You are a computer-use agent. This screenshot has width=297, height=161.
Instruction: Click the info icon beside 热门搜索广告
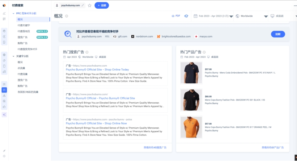pyautogui.click(x=87, y=52)
